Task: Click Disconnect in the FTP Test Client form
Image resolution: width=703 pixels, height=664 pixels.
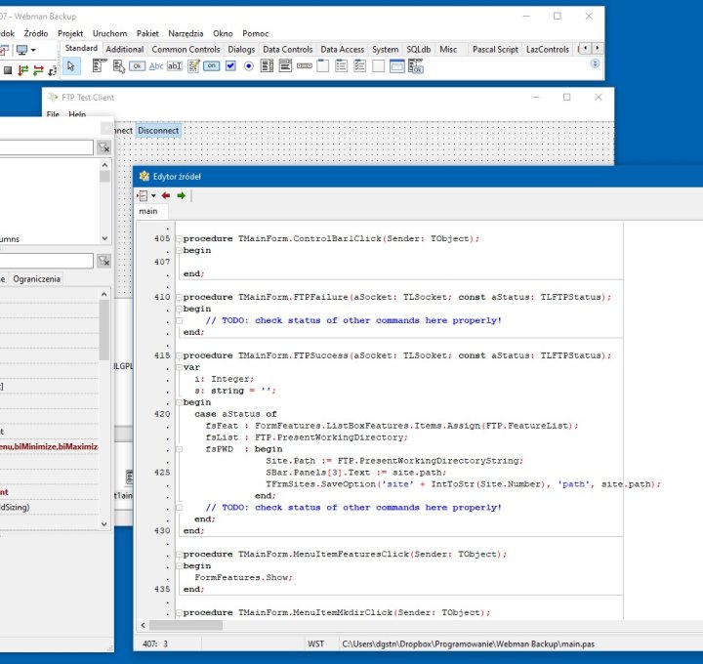Action: pos(158,130)
